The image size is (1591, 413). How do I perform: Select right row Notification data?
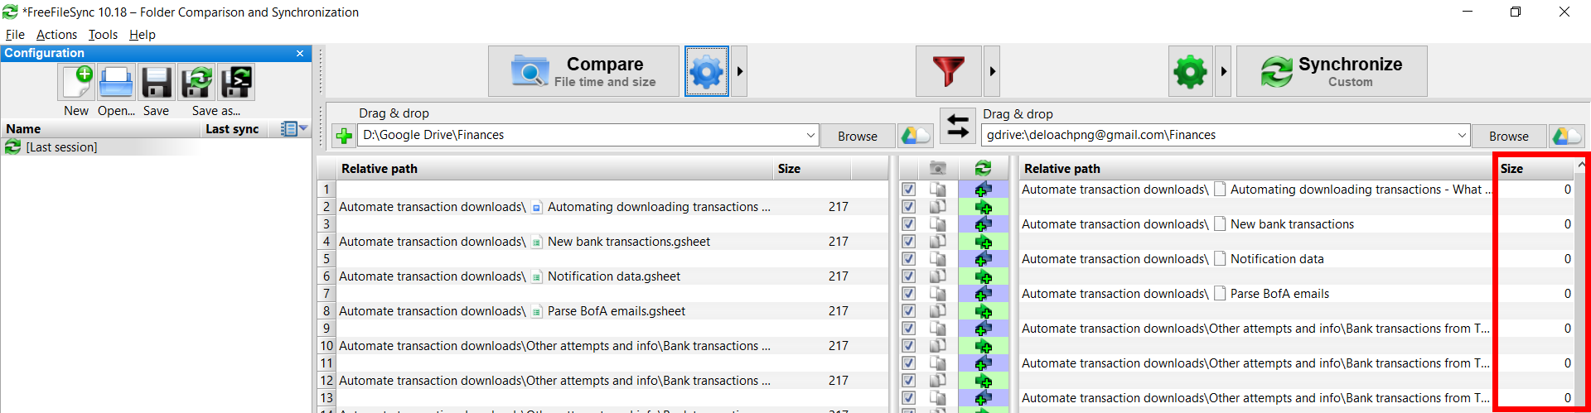pos(1297,259)
